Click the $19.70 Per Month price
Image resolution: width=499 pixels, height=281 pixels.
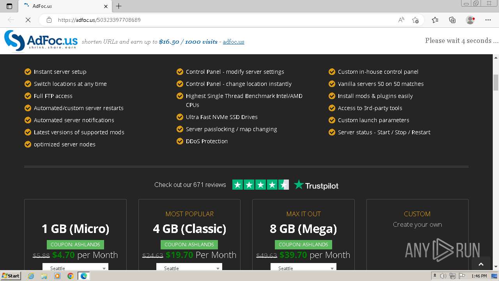[x=201, y=255]
